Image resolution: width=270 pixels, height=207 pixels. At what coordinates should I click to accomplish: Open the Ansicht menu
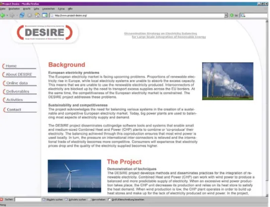(27, 9)
